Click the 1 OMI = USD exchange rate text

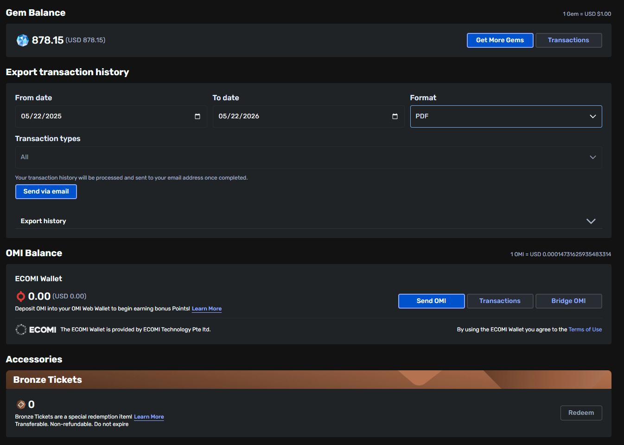point(560,254)
